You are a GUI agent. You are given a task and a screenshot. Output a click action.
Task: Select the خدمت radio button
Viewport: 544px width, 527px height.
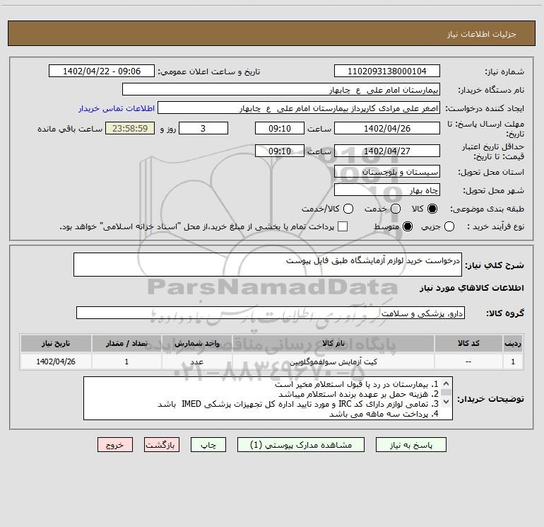(396, 209)
